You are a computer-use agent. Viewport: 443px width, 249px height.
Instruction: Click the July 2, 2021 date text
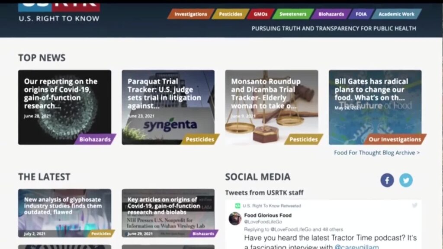(35, 234)
